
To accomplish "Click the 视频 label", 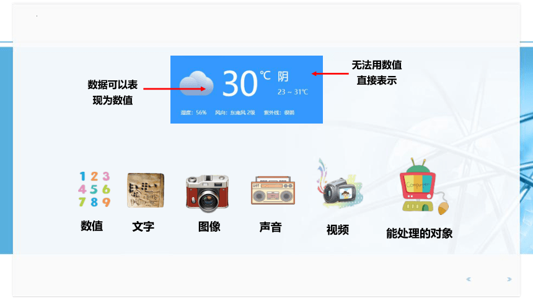I will [x=338, y=230].
